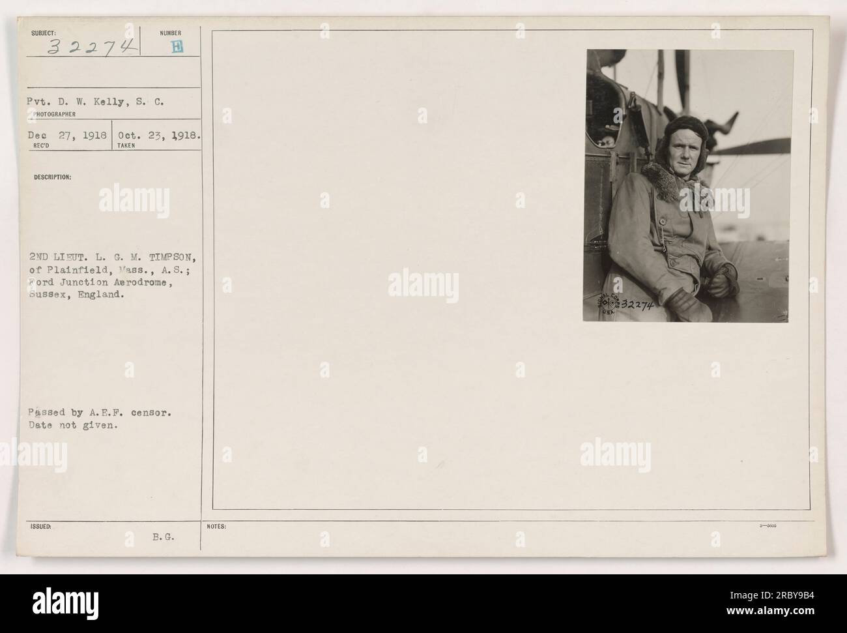
Task: Open the aviator portrait photograph
Action: click(688, 186)
